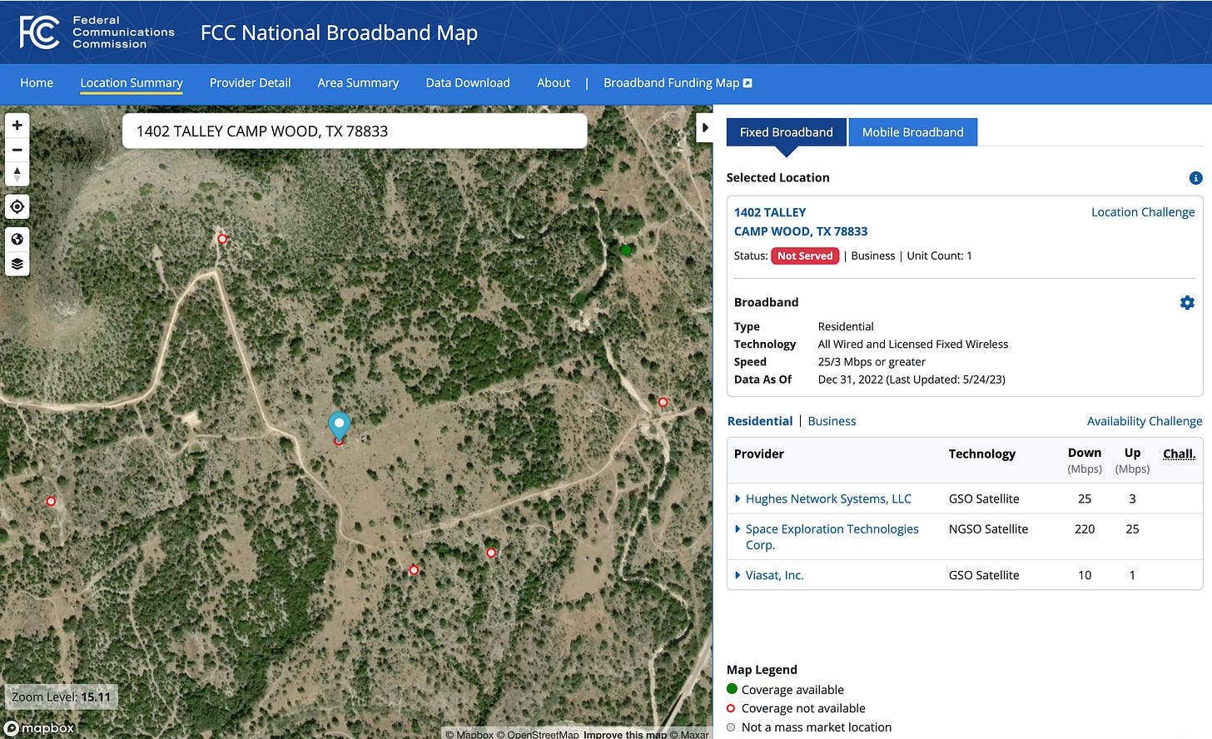The width and height of the screenshot is (1212, 739).
Task: Open map layers selector
Action: (17, 264)
